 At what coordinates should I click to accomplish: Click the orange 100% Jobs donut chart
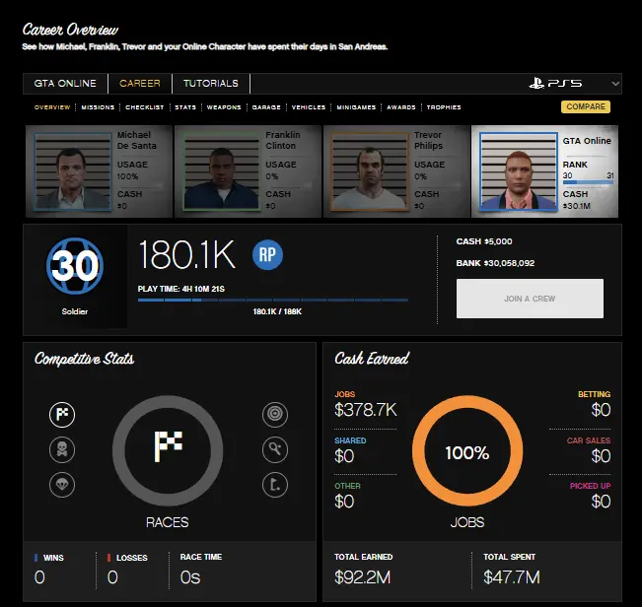click(x=467, y=450)
